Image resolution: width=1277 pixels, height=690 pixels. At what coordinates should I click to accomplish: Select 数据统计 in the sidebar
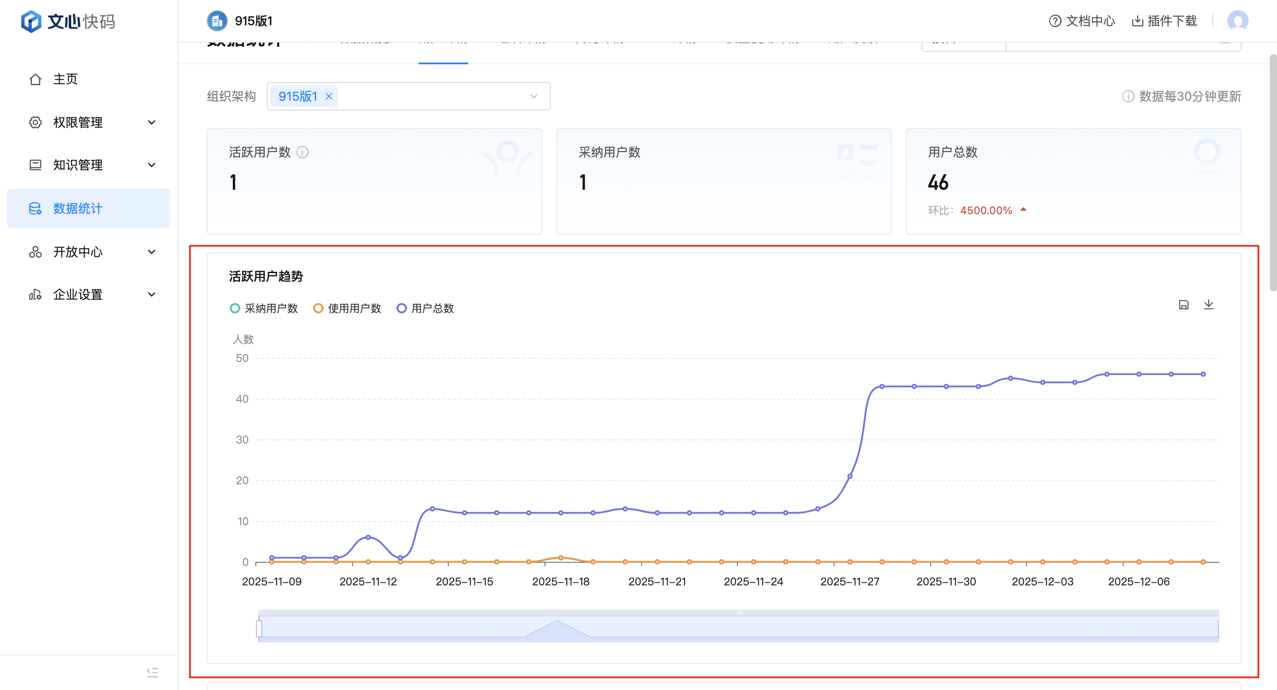click(78, 208)
